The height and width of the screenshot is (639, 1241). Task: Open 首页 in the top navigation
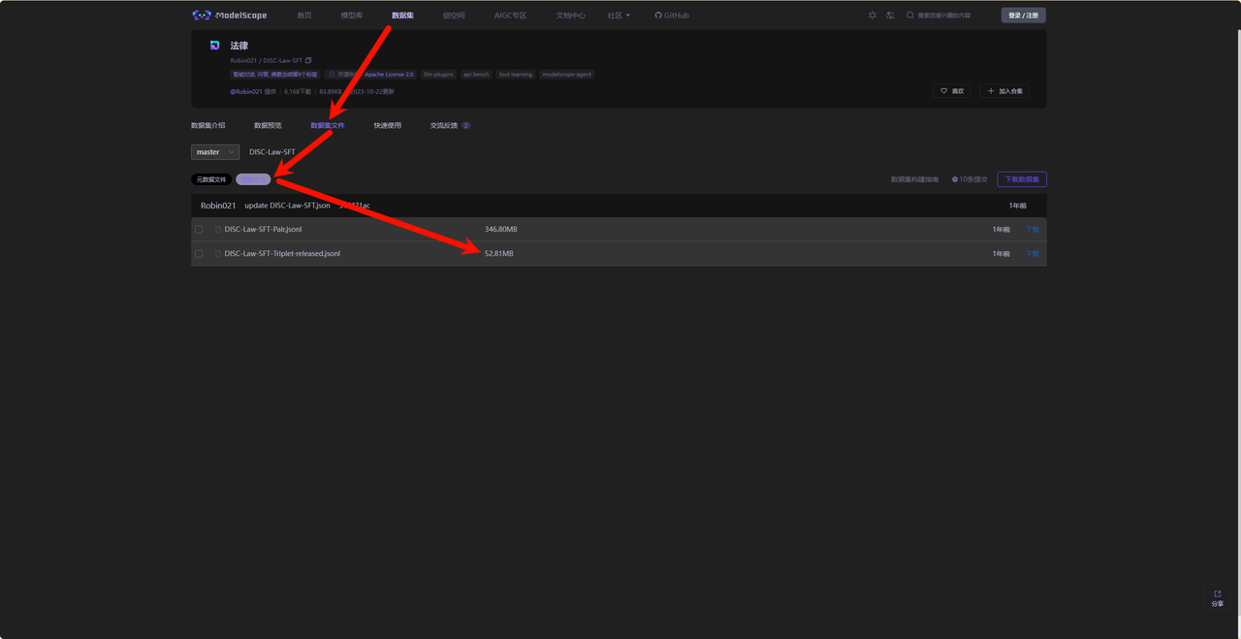click(x=304, y=16)
